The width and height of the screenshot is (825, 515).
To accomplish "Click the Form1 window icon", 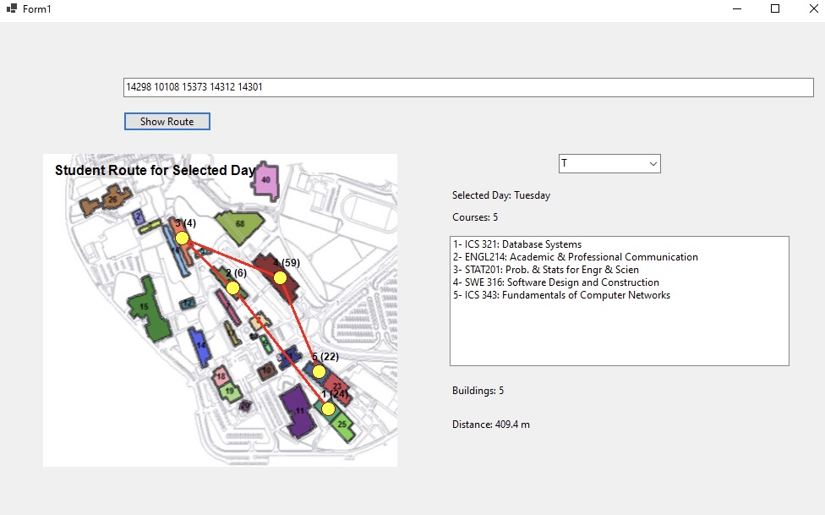I will click(x=12, y=8).
